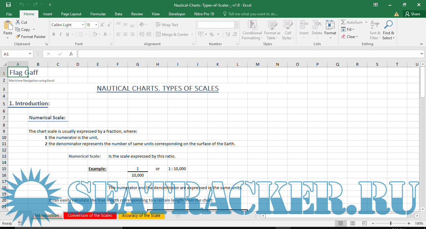The height and width of the screenshot is (229, 426).
Task: Click the zoom slider handle
Action: [390, 223]
